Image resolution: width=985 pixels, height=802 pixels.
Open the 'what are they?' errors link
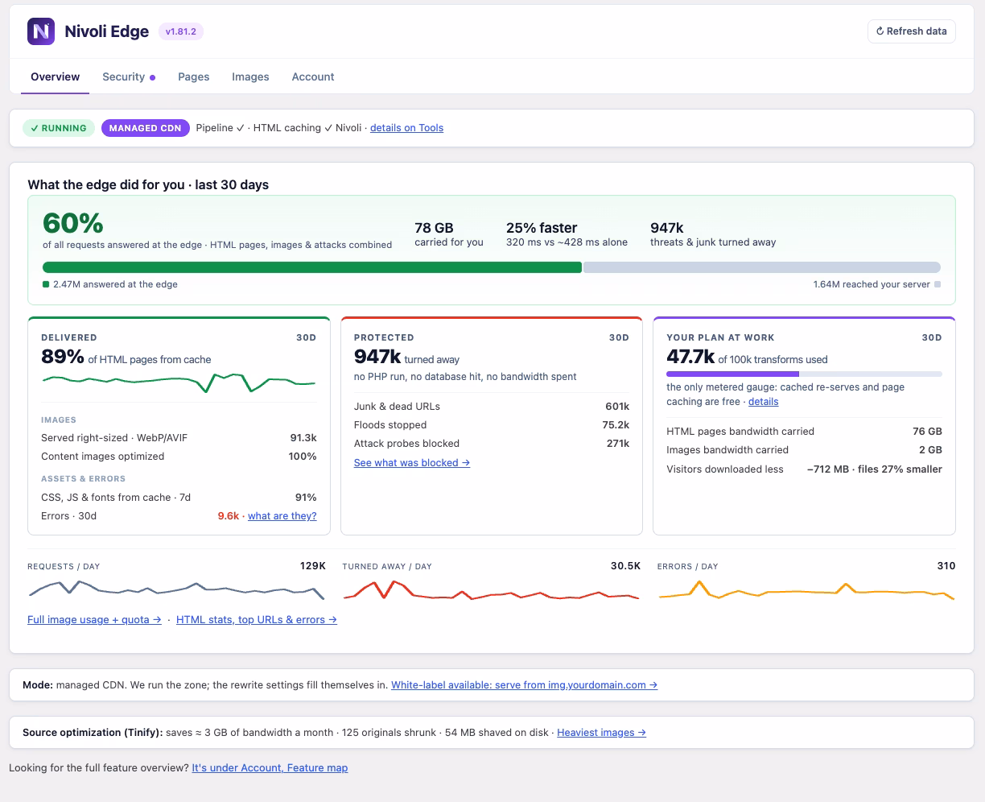[282, 516]
